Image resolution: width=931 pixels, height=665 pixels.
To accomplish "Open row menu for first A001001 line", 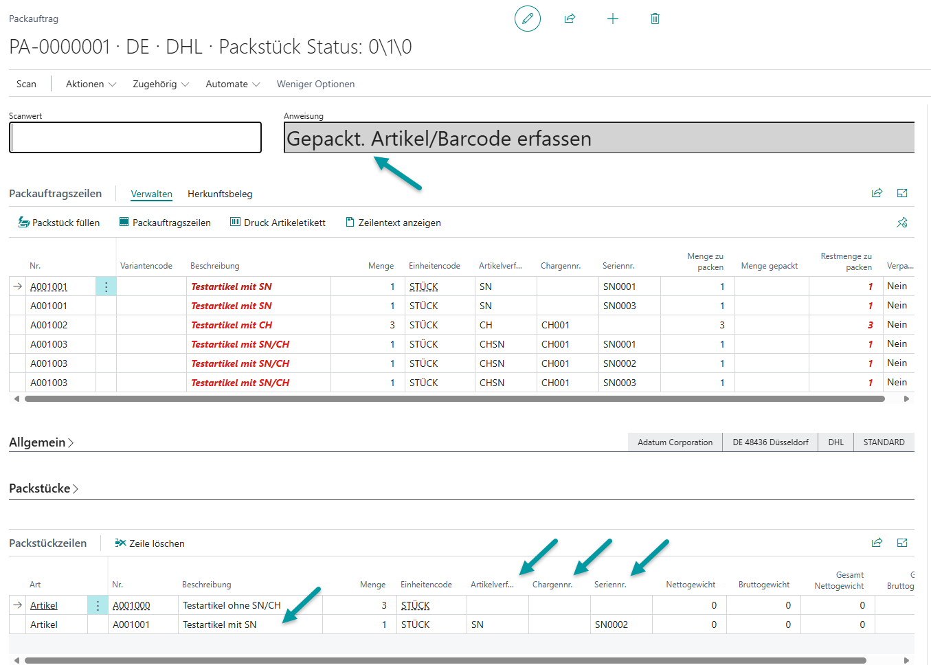I will (x=106, y=286).
